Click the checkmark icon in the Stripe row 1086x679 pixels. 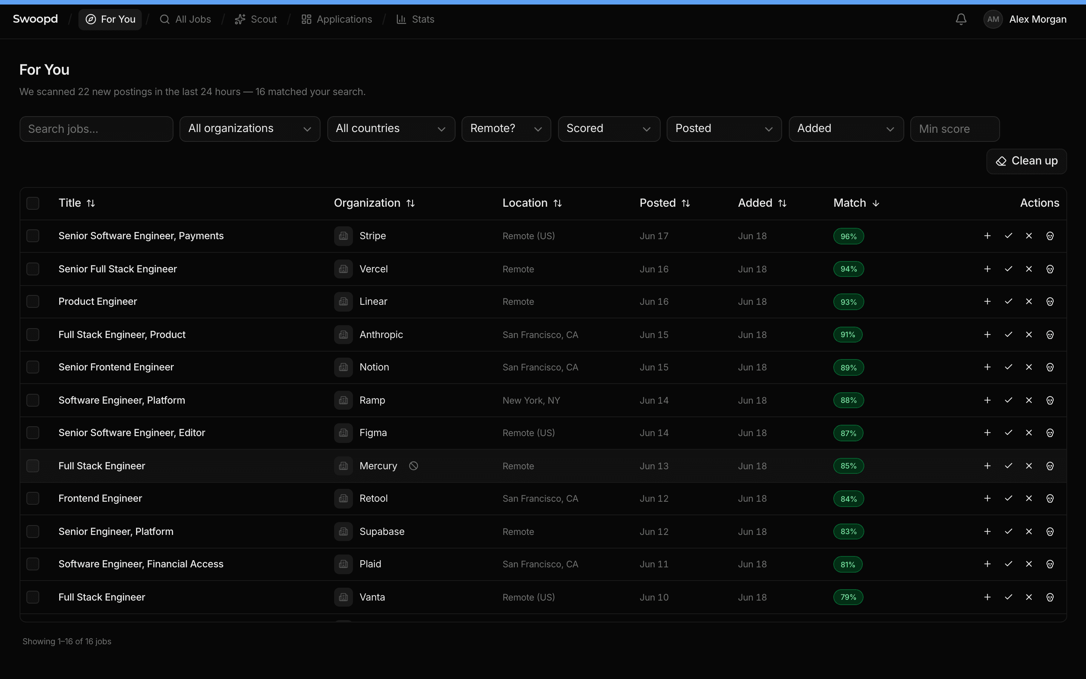pyautogui.click(x=1008, y=236)
